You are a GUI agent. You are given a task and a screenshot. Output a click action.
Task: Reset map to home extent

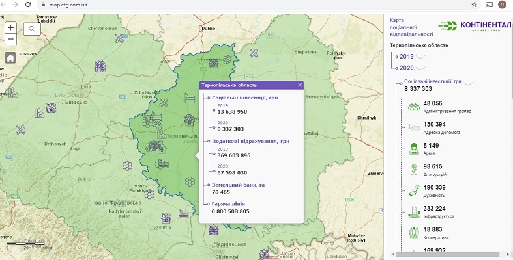[10, 58]
